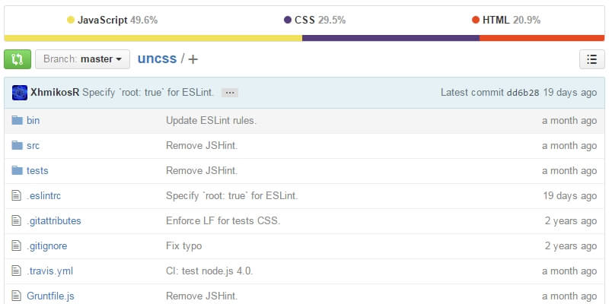Click XhmikosR's avatar thumbnail
This screenshot has height=304, width=609.
tap(21, 93)
